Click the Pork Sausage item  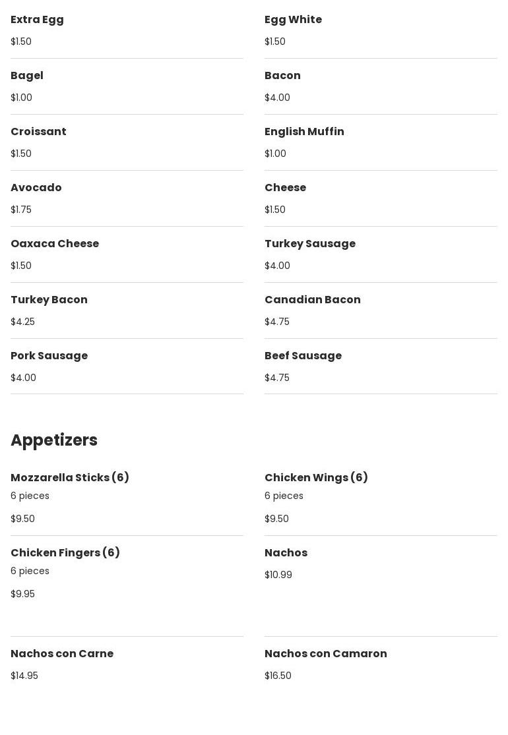coord(49,356)
